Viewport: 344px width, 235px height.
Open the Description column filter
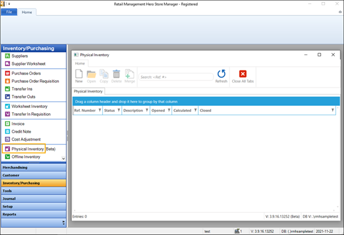147,110
